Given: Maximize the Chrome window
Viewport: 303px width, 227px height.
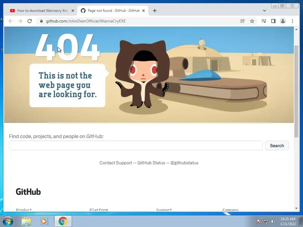Looking at the screenshot, I should 282,6.
